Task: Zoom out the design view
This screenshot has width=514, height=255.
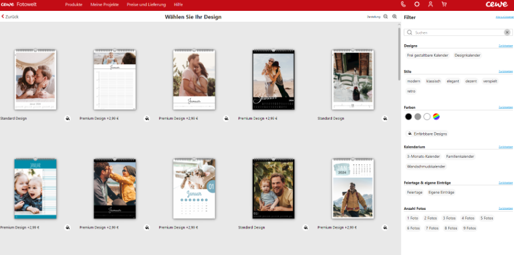Action: 385,17
